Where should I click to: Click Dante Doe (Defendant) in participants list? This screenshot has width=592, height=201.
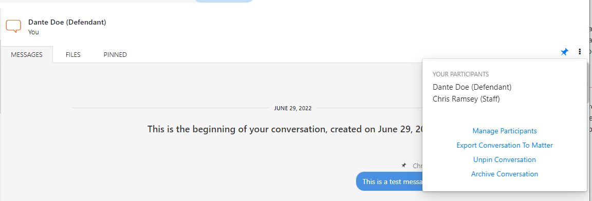click(472, 87)
